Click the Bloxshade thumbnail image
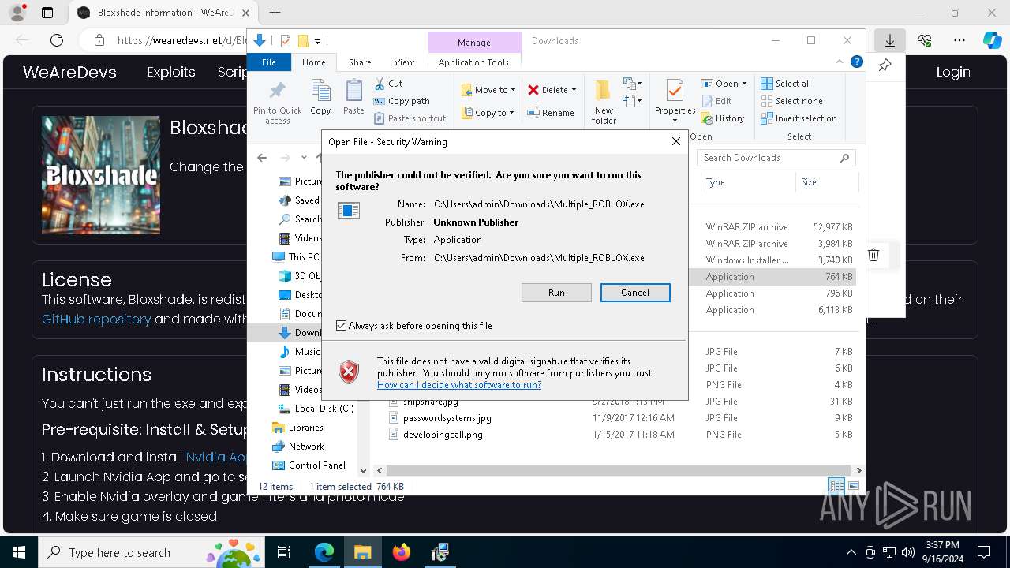 coord(101,175)
